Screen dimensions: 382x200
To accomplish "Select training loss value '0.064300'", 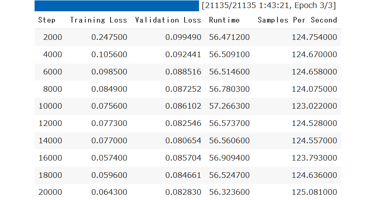I will tap(109, 192).
